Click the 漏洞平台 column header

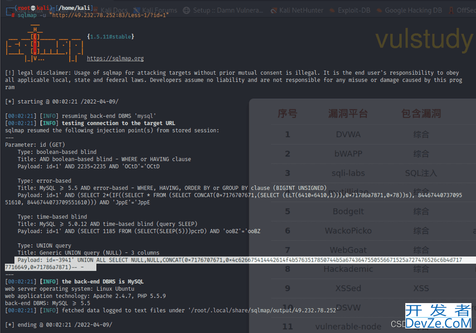(x=348, y=114)
